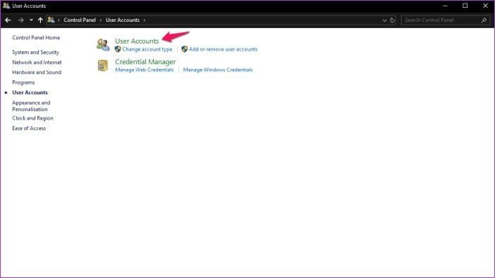Go to System and Security
This screenshot has width=495, height=278.
click(x=35, y=52)
